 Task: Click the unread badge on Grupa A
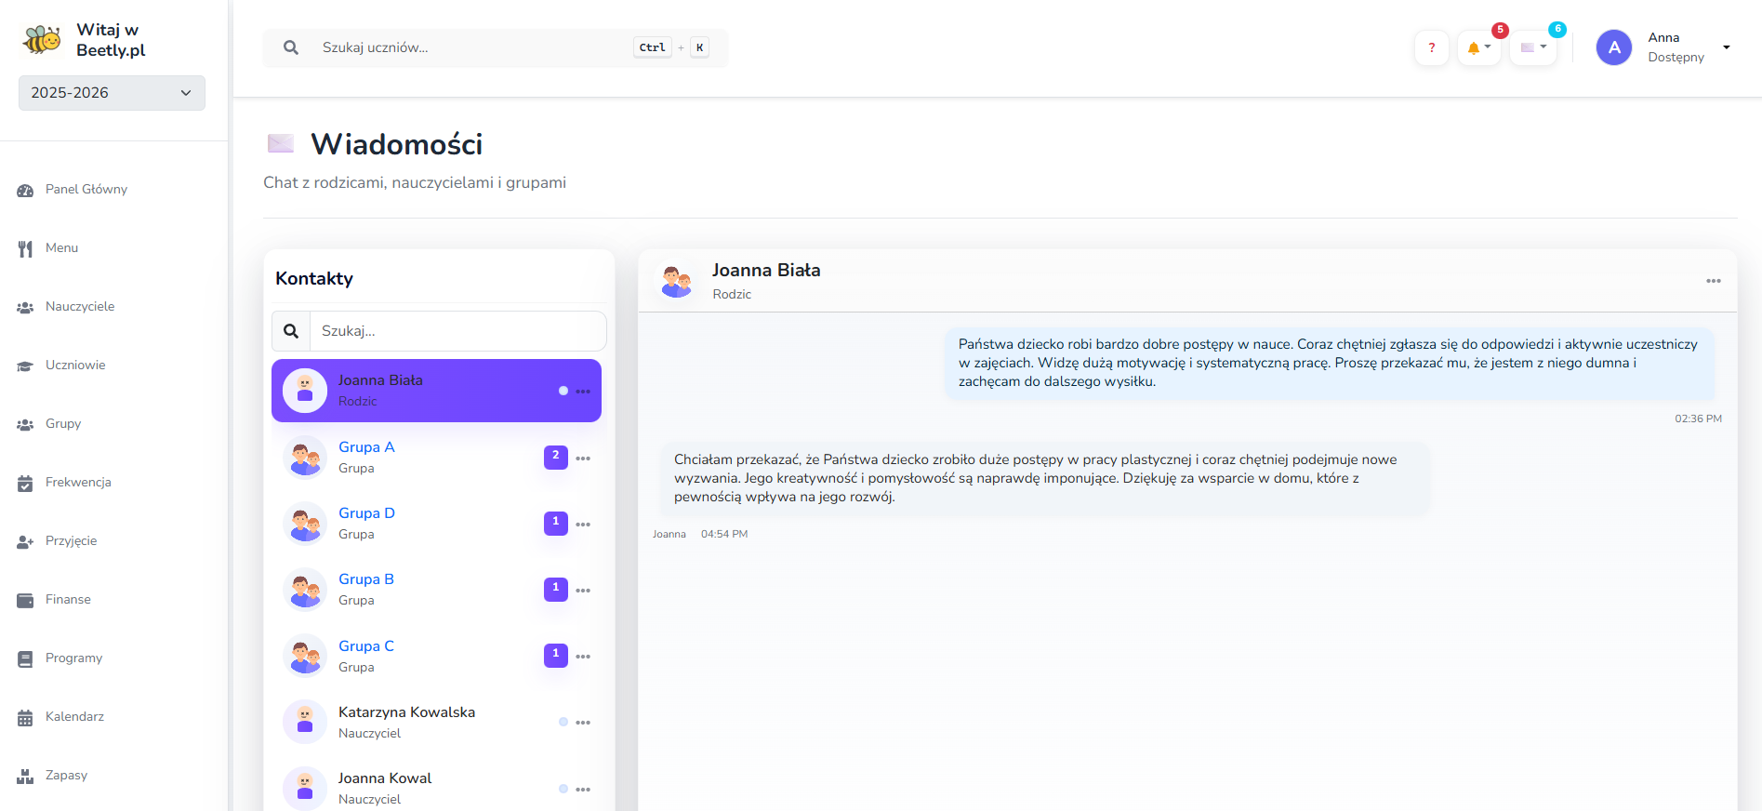coord(555,457)
